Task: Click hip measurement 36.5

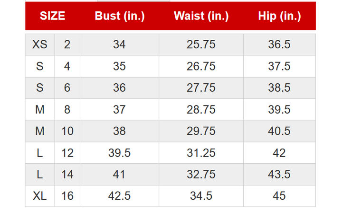Action: [279, 44]
